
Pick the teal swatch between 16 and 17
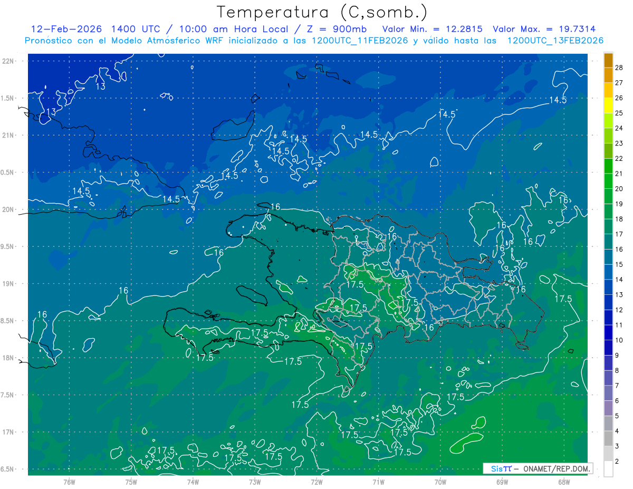pos(608,242)
